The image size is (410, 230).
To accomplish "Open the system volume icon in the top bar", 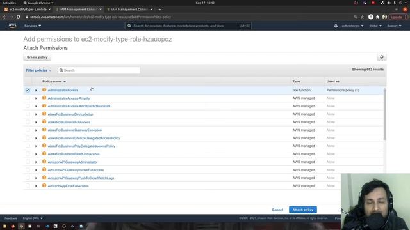I will coord(389,3).
